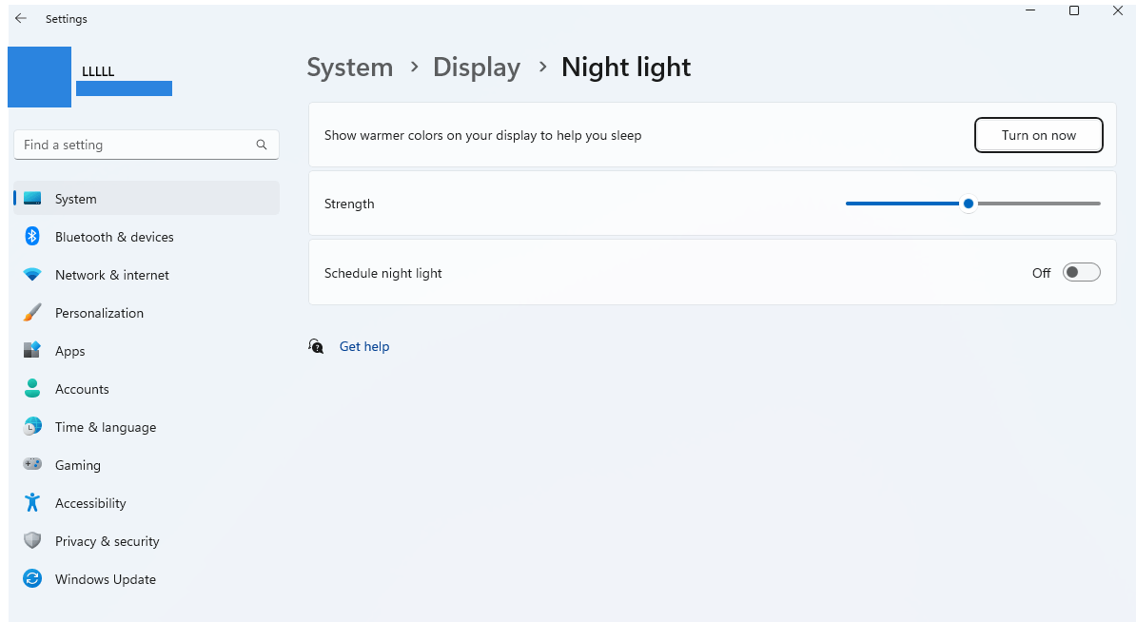Select Privacy & security
Viewport: 1136px width, 622px height.
pyautogui.click(x=147, y=541)
